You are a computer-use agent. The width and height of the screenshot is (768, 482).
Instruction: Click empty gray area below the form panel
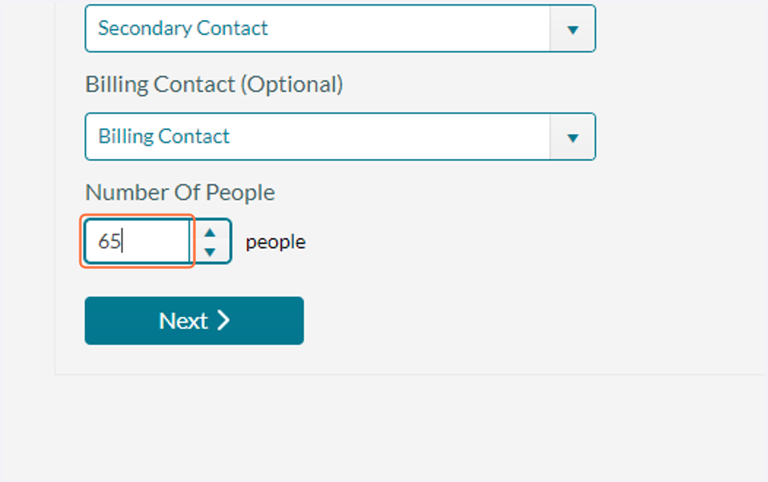pyautogui.click(x=384, y=429)
